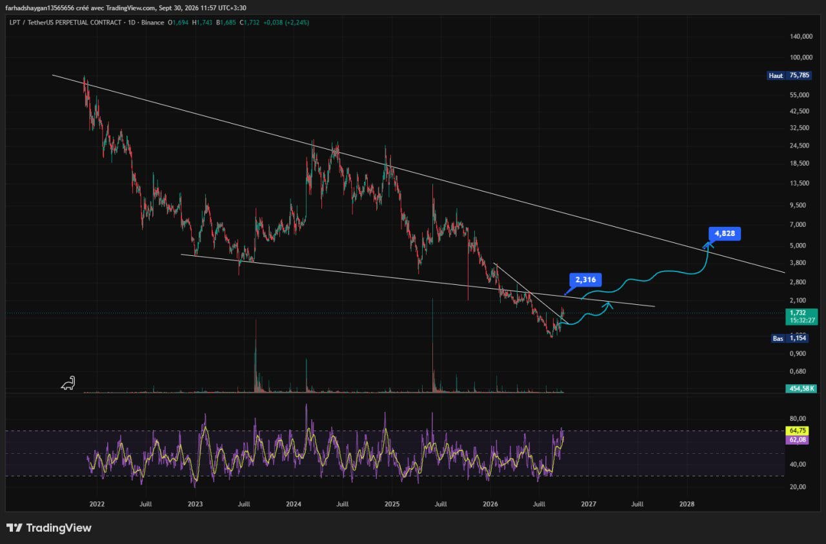Click the "40,00" RSI scale label
826x544 pixels.
(x=798, y=464)
